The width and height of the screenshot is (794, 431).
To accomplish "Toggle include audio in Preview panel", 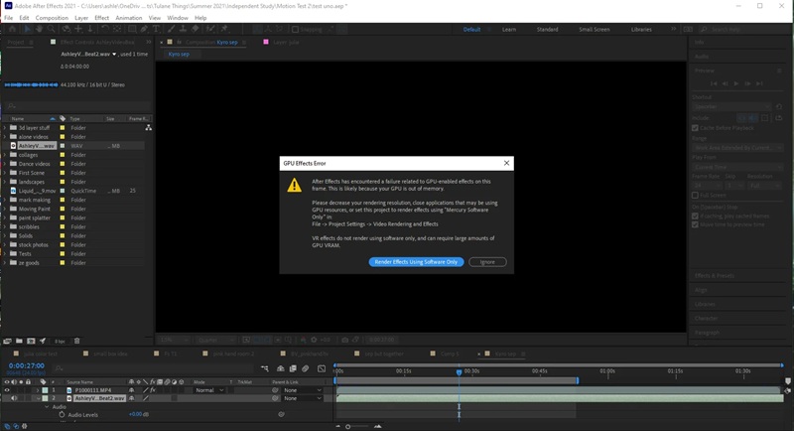I will click(x=753, y=118).
